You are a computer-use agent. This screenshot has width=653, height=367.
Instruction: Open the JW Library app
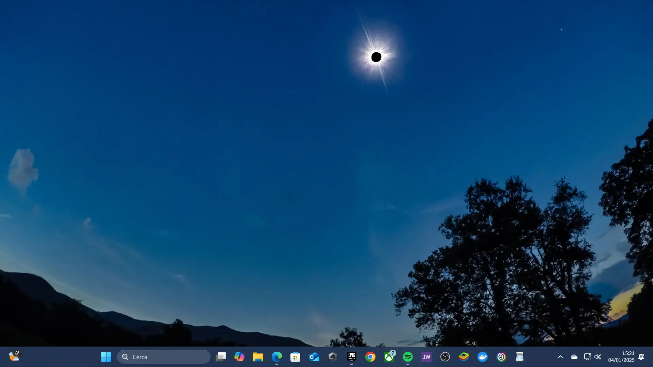tap(426, 357)
